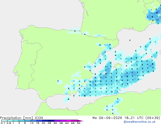
Task: Click the Precipitation [mm] ICON title
Action: 21,118
